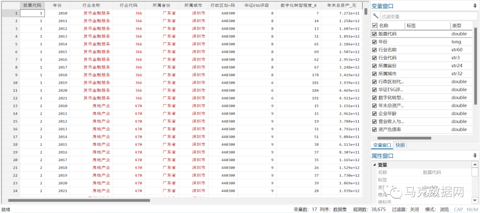Uncheck the 年末总资产 variable checkbox
The height and width of the screenshot is (213, 480).
pyautogui.click(x=374, y=105)
